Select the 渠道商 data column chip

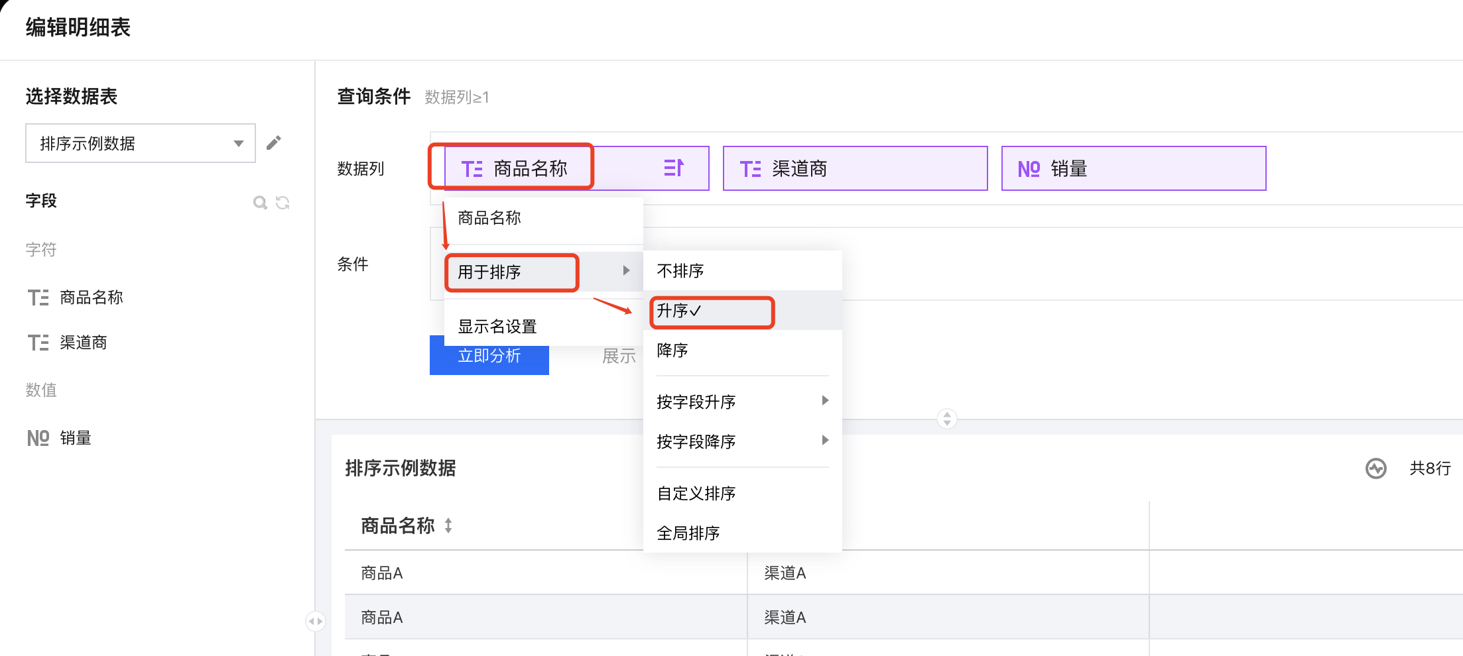coord(854,168)
